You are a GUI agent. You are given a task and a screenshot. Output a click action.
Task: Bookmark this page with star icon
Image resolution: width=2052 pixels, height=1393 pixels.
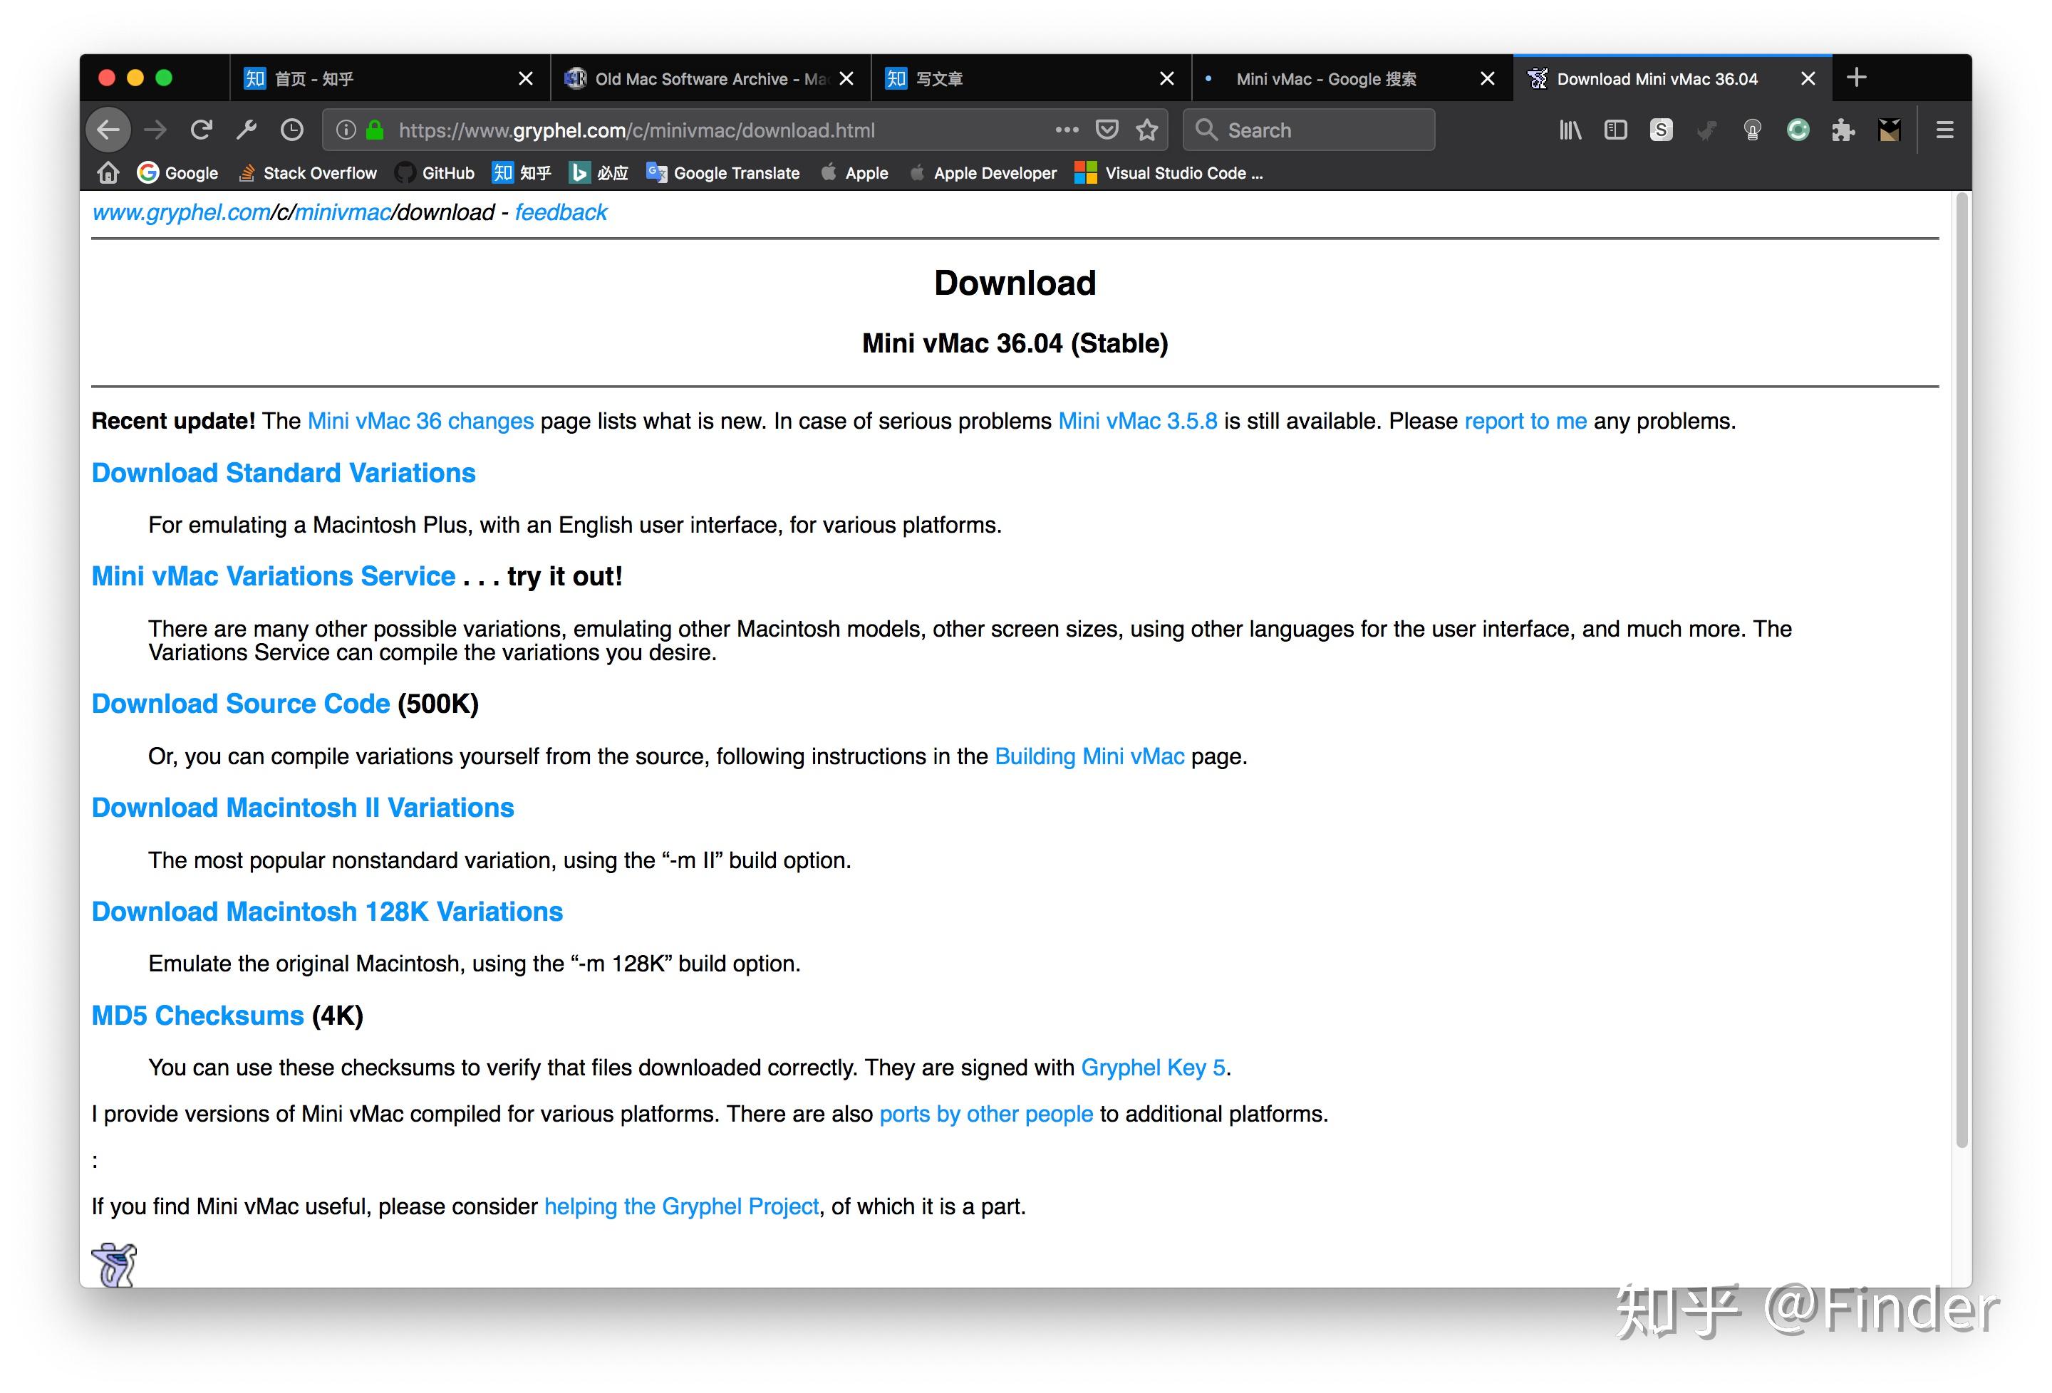1147,130
